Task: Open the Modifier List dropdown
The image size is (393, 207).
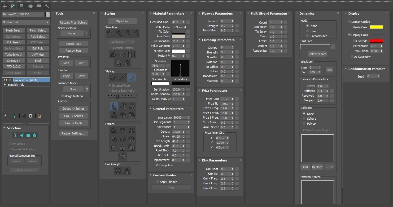Action: pyautogui.click(x=26, y=22)
